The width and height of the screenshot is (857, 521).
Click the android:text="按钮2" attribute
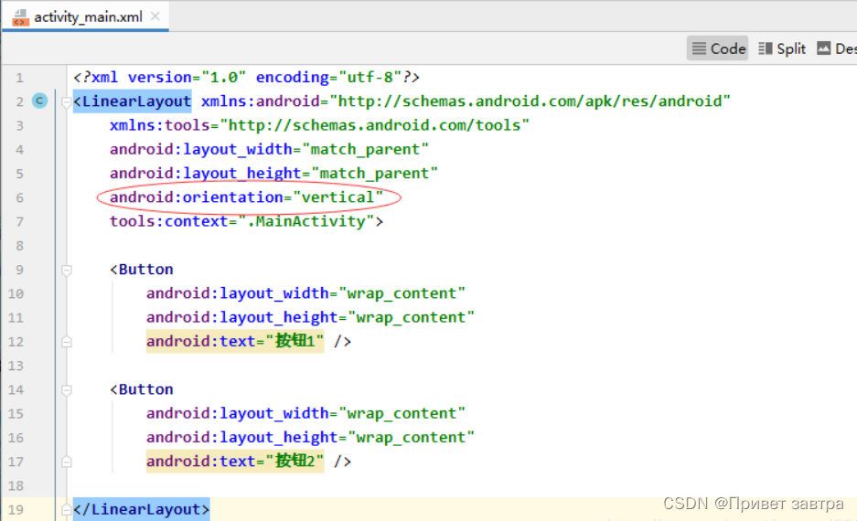coord(235,462)
